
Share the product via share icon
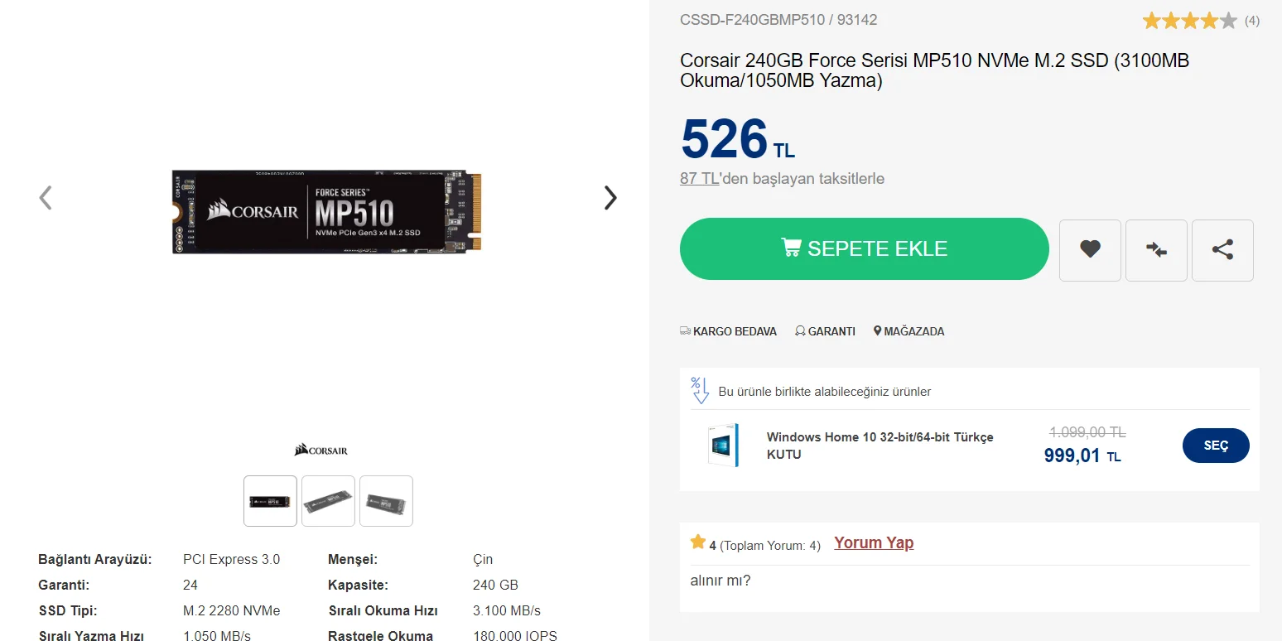(1222, 250)
